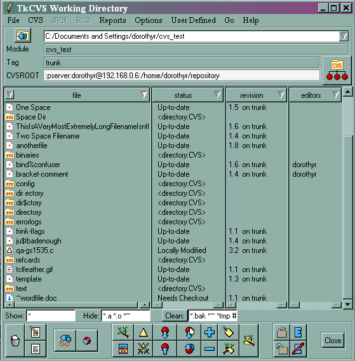Select the 'refcards' directory row
The width and height of the screenshot is (355, 361).
click(x=28, y=260)
